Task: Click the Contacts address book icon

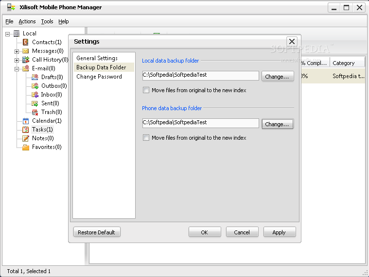Action: tap(25, 42)
